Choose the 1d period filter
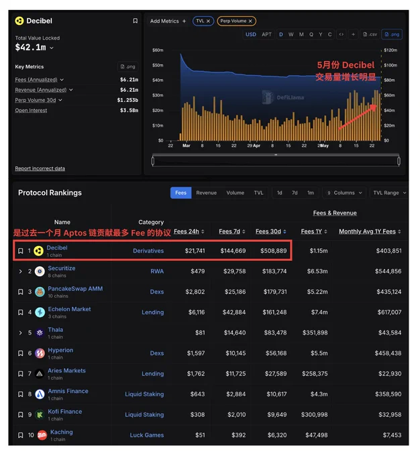 tap(279, 192)
